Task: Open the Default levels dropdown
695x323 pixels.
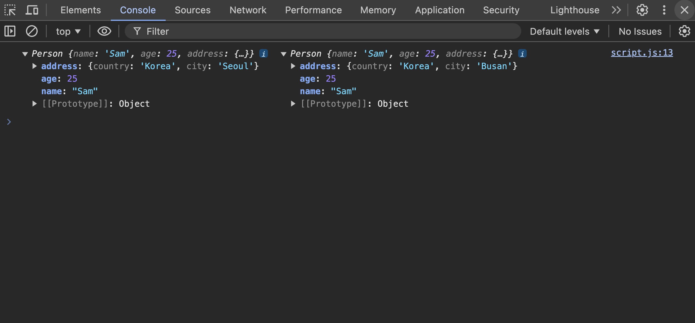Action: pyautogui.click(x=564, y=31)
